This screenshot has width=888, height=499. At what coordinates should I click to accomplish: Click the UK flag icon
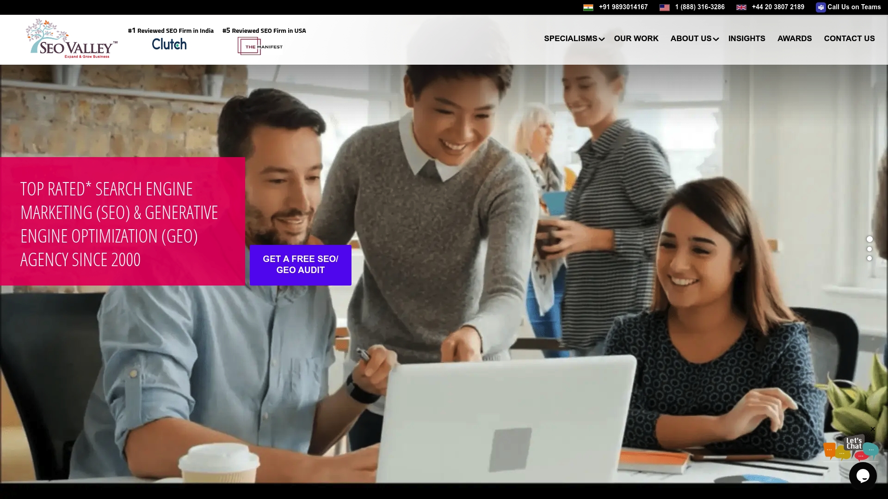[x=741, y=7]
